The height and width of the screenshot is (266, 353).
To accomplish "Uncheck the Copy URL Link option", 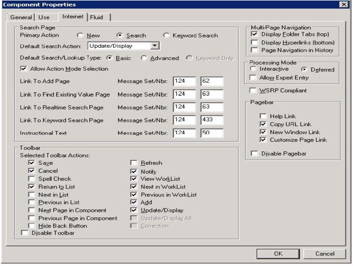I will pos(263,124).
